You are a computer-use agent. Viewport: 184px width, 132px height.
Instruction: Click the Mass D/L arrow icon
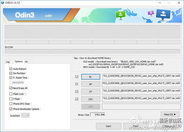click(x=175, y=114)
